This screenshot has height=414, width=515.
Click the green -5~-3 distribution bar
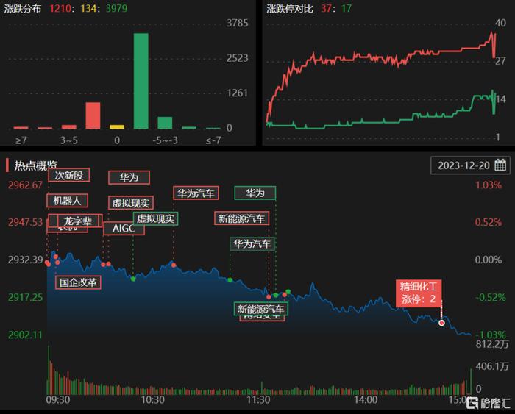click(165, 123)
